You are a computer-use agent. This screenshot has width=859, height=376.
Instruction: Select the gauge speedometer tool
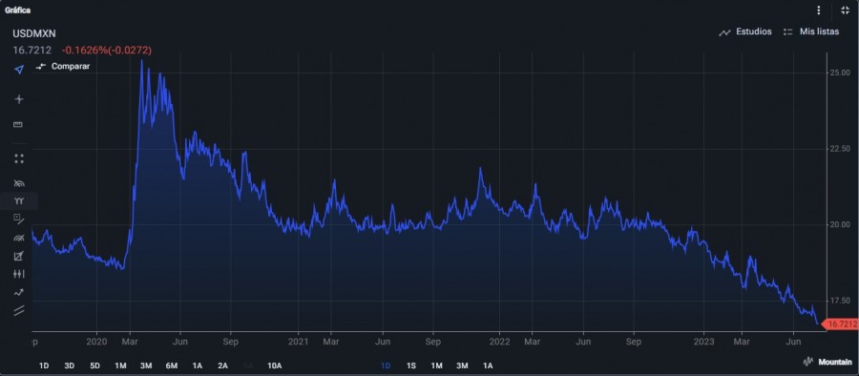(19, 238)
